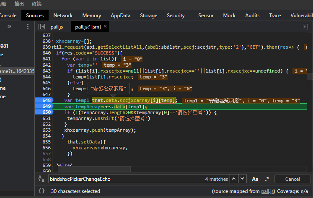
Task: Go to previous search match
Action: click(234, 179)
